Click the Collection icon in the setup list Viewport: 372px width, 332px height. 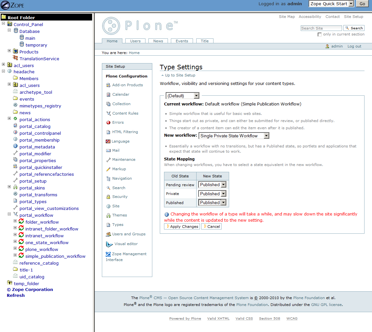tap(108, 104)
